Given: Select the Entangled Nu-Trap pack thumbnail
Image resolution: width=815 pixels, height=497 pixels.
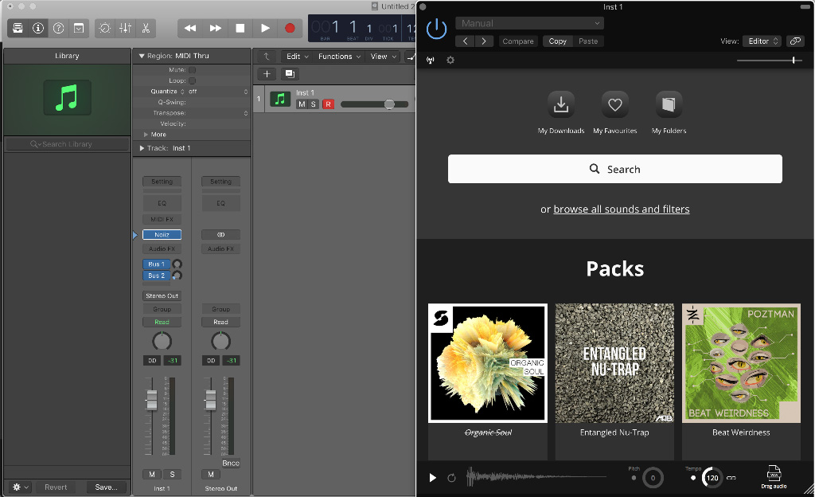Looking at the screenshot, I should [x=614, y=362].
